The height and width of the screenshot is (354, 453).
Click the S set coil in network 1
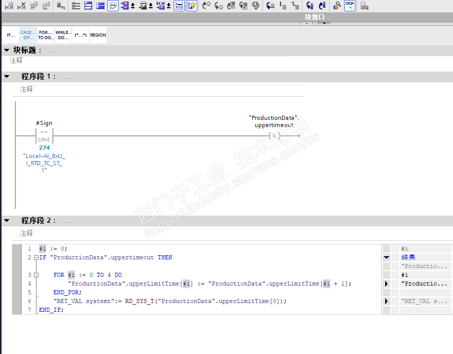click(x=274, y=135)
